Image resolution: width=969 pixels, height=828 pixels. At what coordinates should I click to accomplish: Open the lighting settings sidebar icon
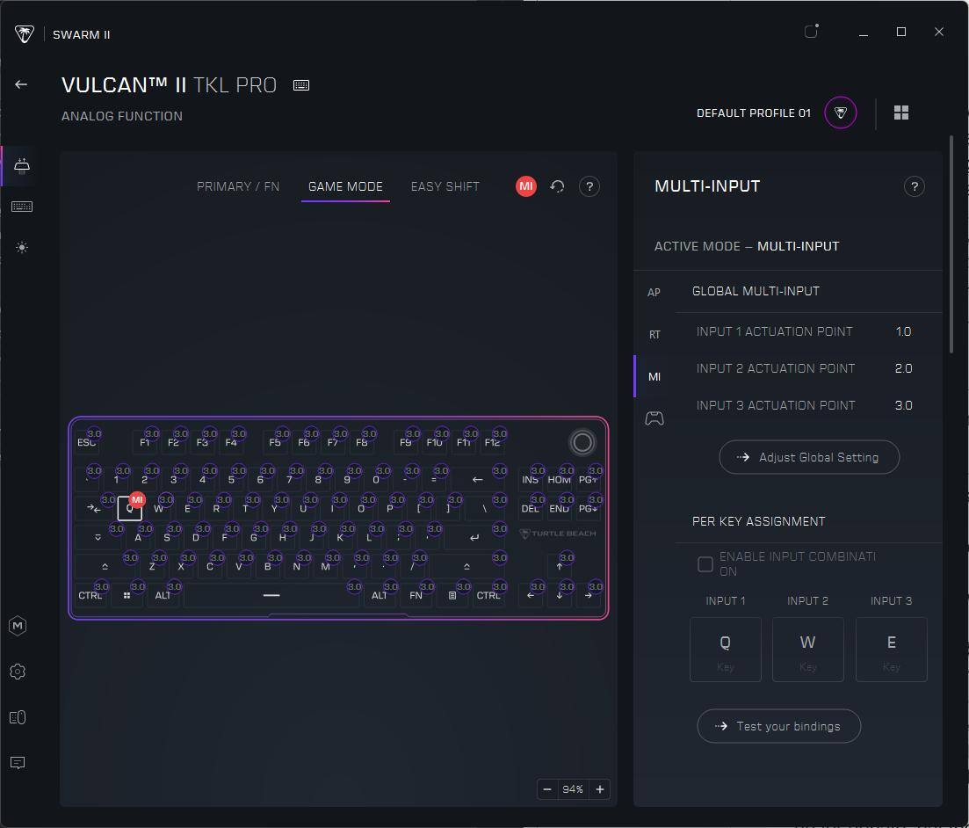[x=22, y=248]
